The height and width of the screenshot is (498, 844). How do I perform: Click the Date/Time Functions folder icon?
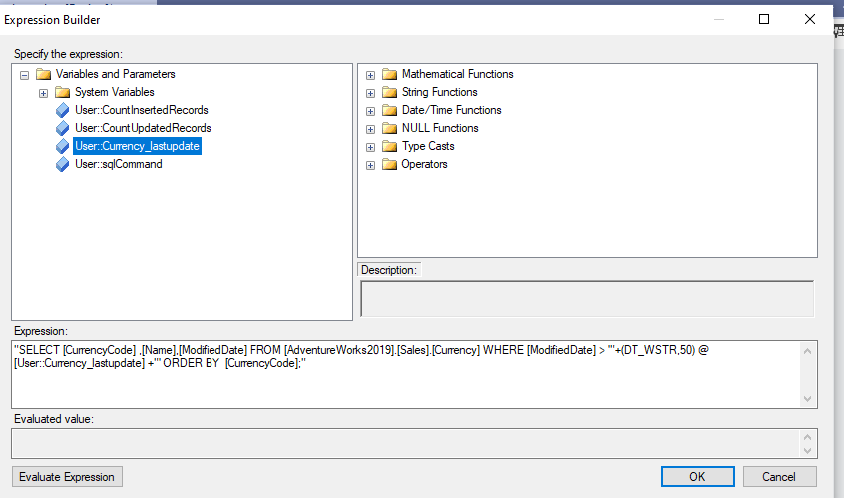[389, 110]
